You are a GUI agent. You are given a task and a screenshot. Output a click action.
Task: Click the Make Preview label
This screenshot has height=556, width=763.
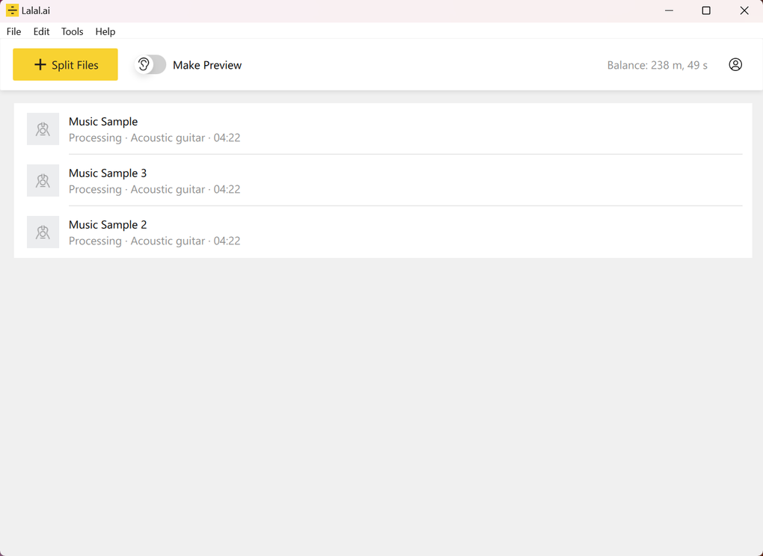pyautogui.click(x=206, y=65)
